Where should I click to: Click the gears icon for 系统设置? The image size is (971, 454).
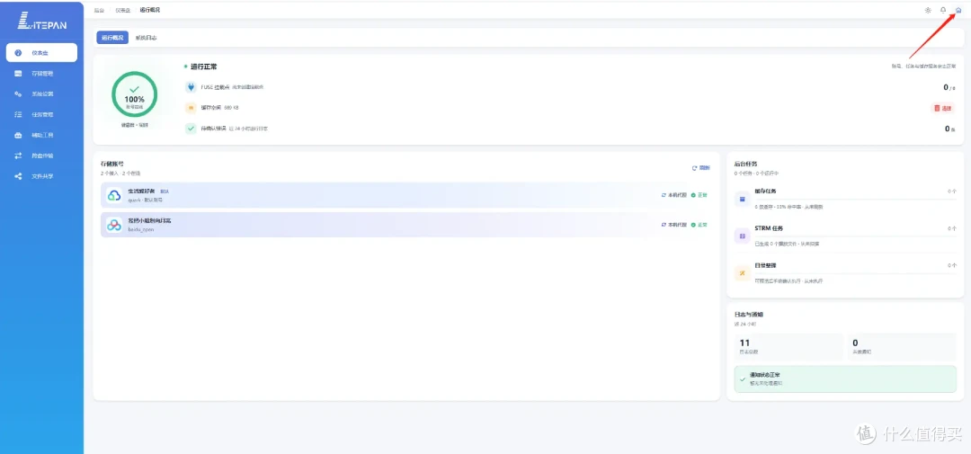click(x=18, y=94)
